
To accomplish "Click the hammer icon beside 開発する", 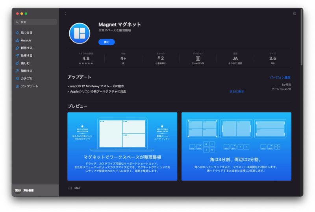I will [17, 71].
